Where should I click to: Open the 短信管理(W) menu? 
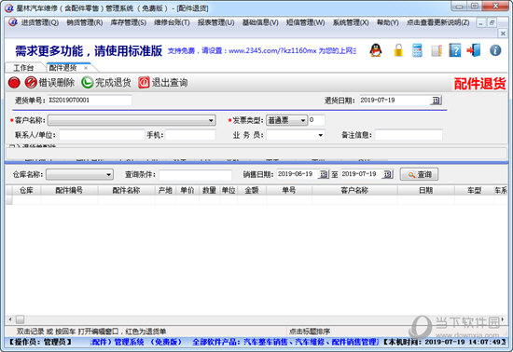305,22
